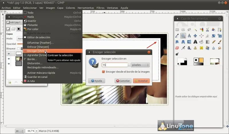Image resolution: width=229 pixels, height=134 pixels.
Task: Choose the Measure compass tool
Action: point(189,36)
